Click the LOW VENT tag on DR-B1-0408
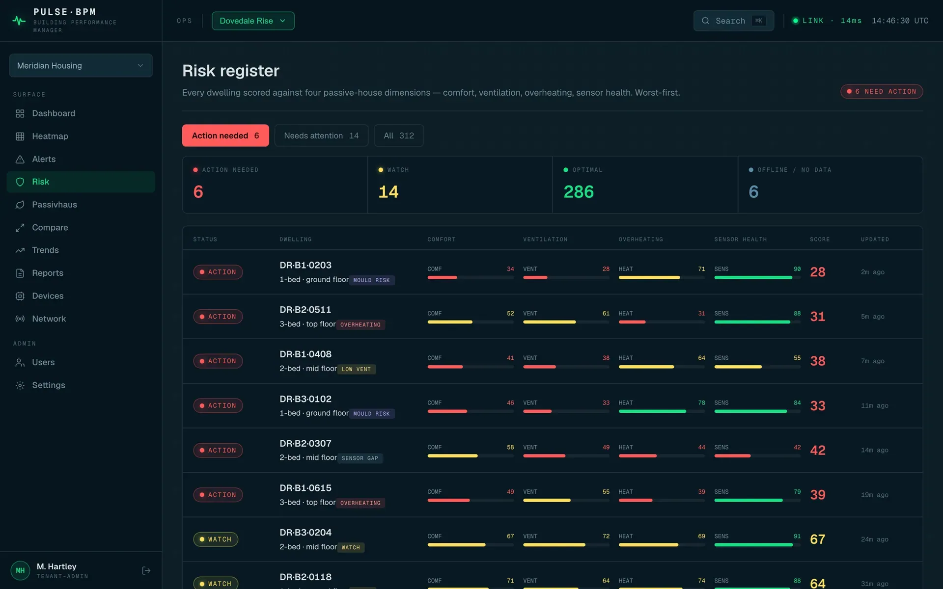Screen dimensions: 943x589 pos(357,369)
